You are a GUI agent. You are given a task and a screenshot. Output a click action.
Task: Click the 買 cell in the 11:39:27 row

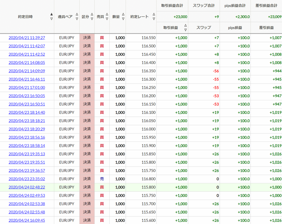(102, 38)
